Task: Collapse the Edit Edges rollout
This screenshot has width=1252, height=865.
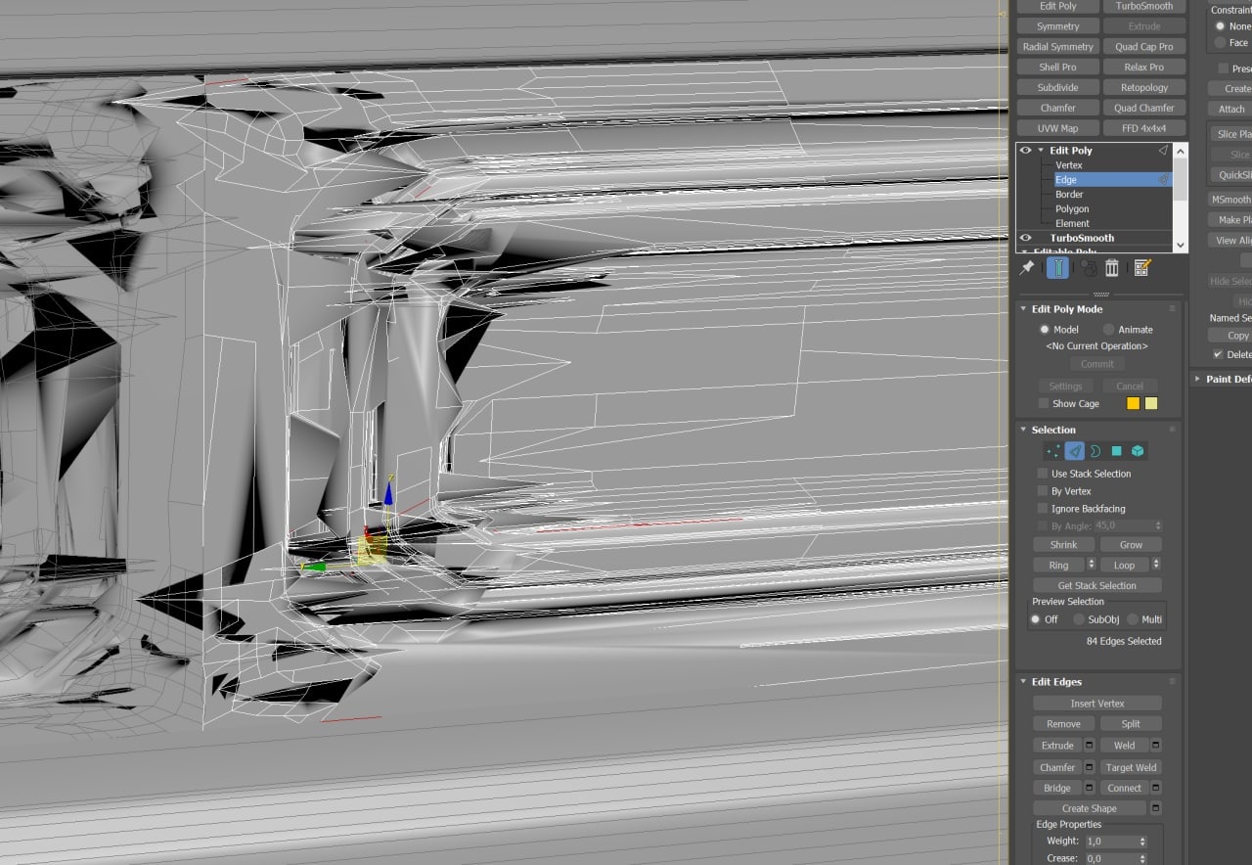Action: [1024, 682]
